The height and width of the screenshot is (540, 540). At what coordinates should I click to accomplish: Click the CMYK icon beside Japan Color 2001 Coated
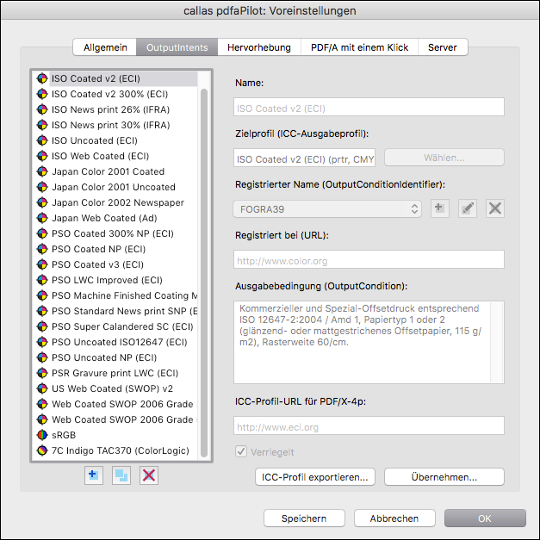42,171
